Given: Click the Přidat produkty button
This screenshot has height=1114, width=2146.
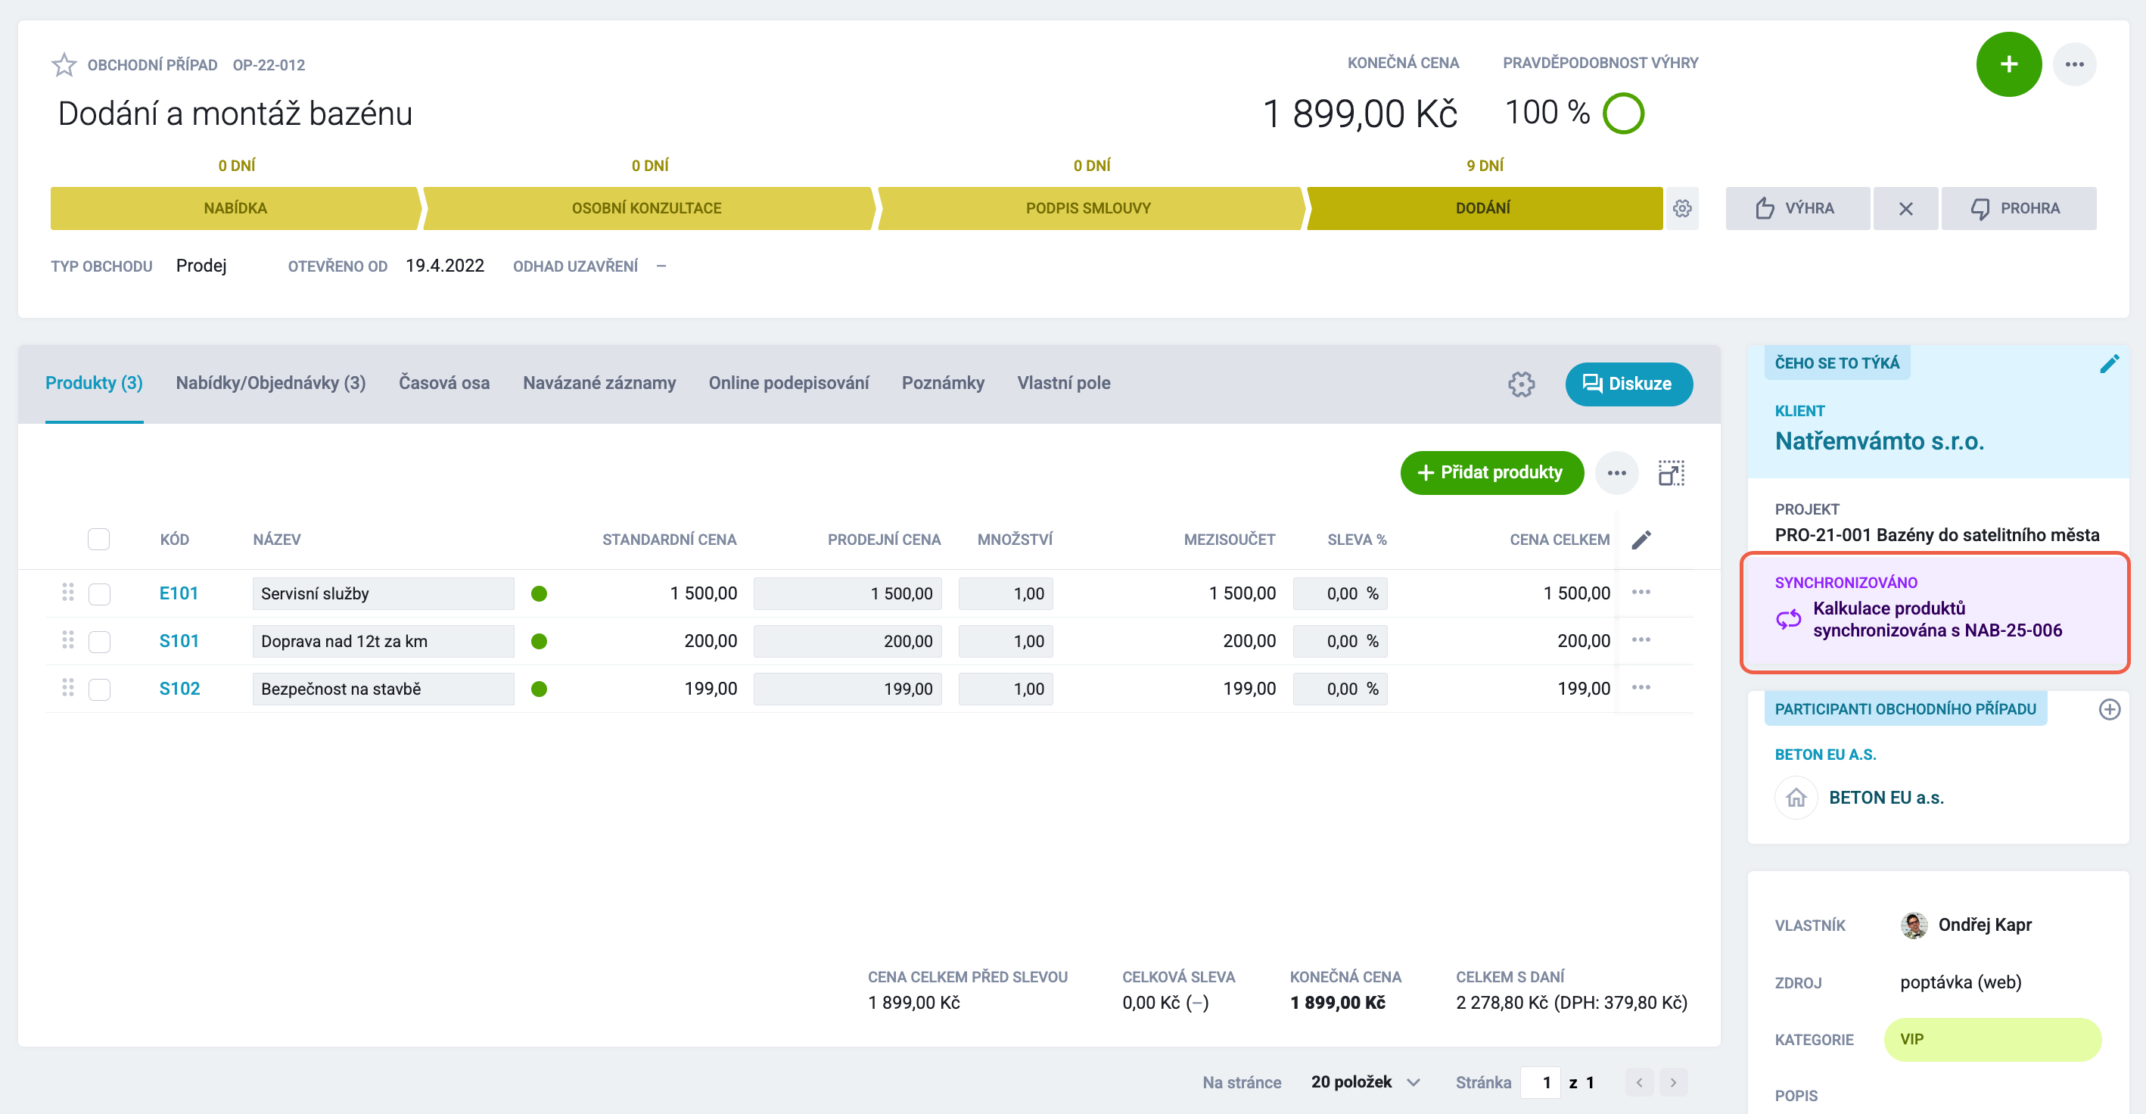Looking at the screenshot, I should (1491, 473).
